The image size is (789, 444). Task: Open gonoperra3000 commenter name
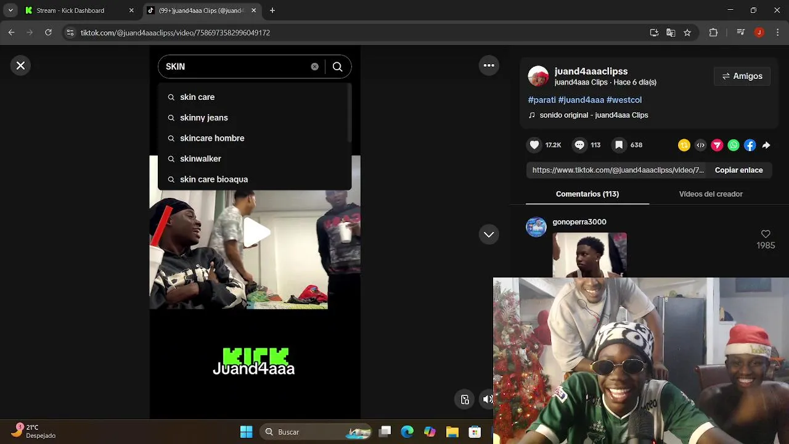(x=579, y=222)
